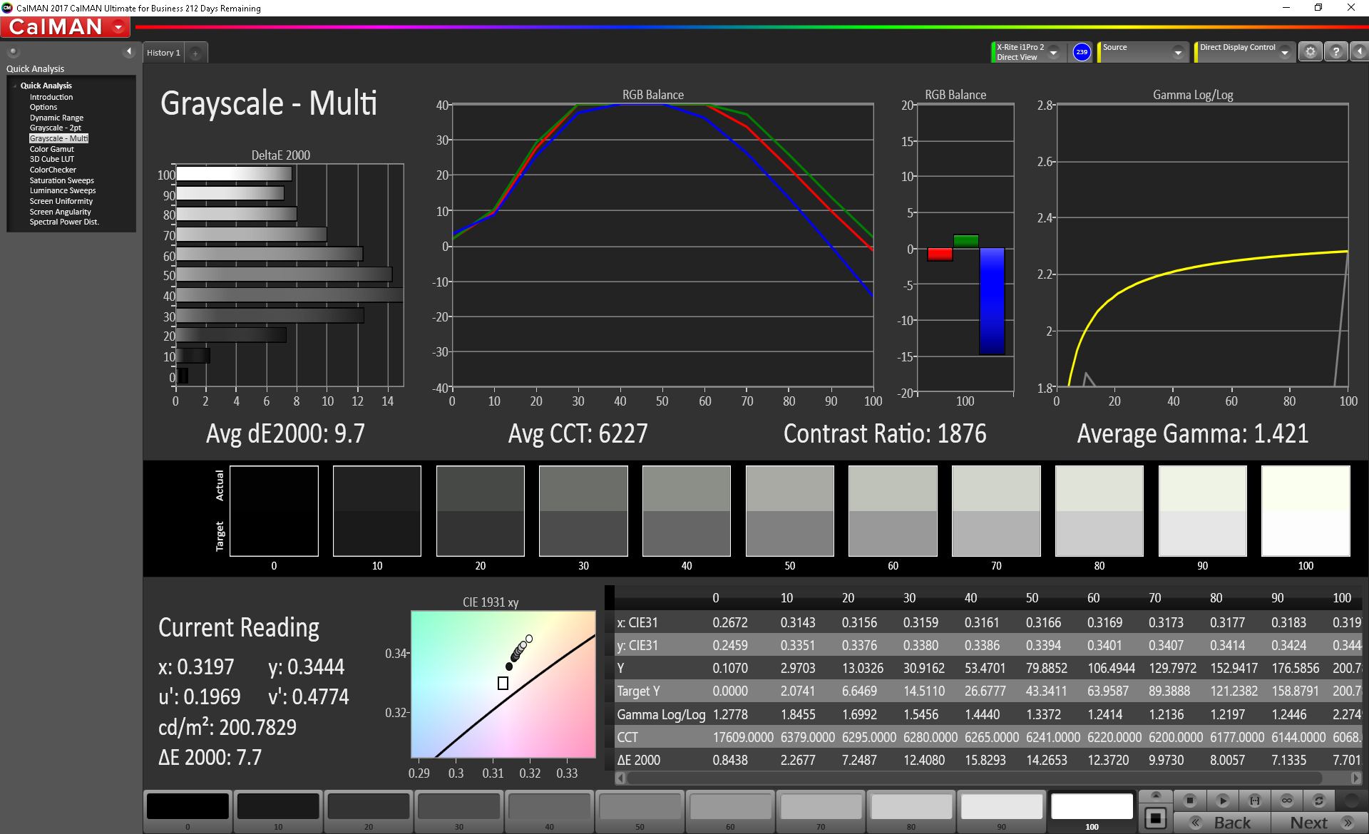Screen dimensions: 1369x834
Task: Click the data table horizontal scrollbar
Action: [974, 778]
